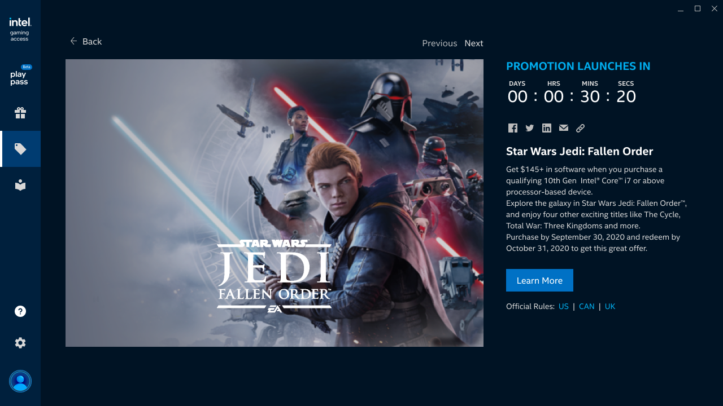Click the HRS countdown value 00

pyautogui.click(x=554, y=96)
